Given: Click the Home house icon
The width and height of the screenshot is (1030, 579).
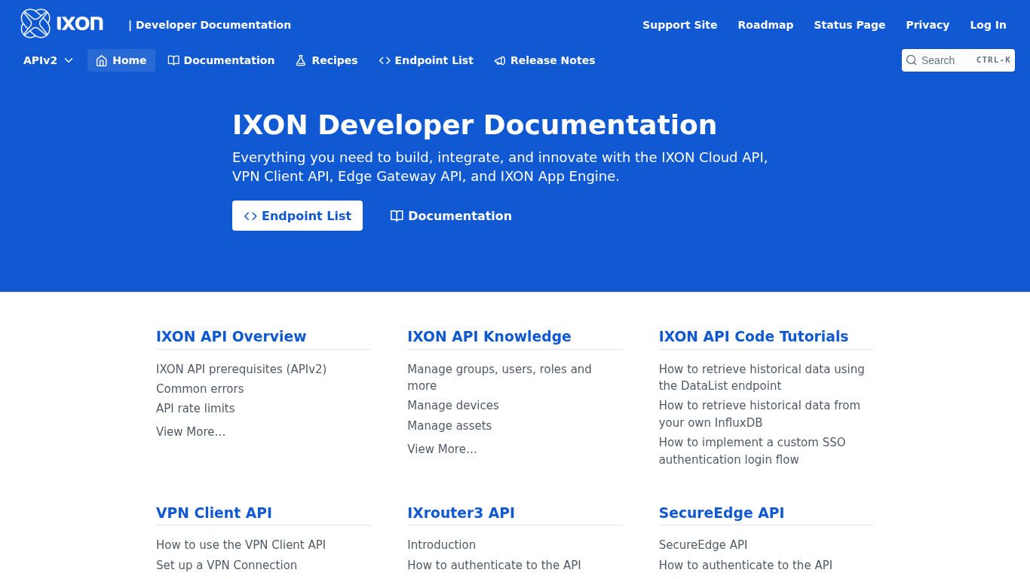Looking at the screenshot, I should pos(102,60).
